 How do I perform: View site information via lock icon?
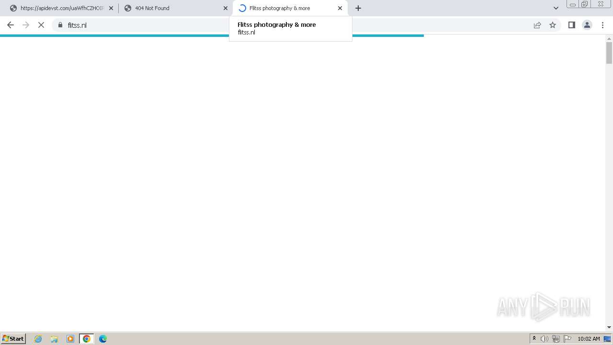click(60, 25)
